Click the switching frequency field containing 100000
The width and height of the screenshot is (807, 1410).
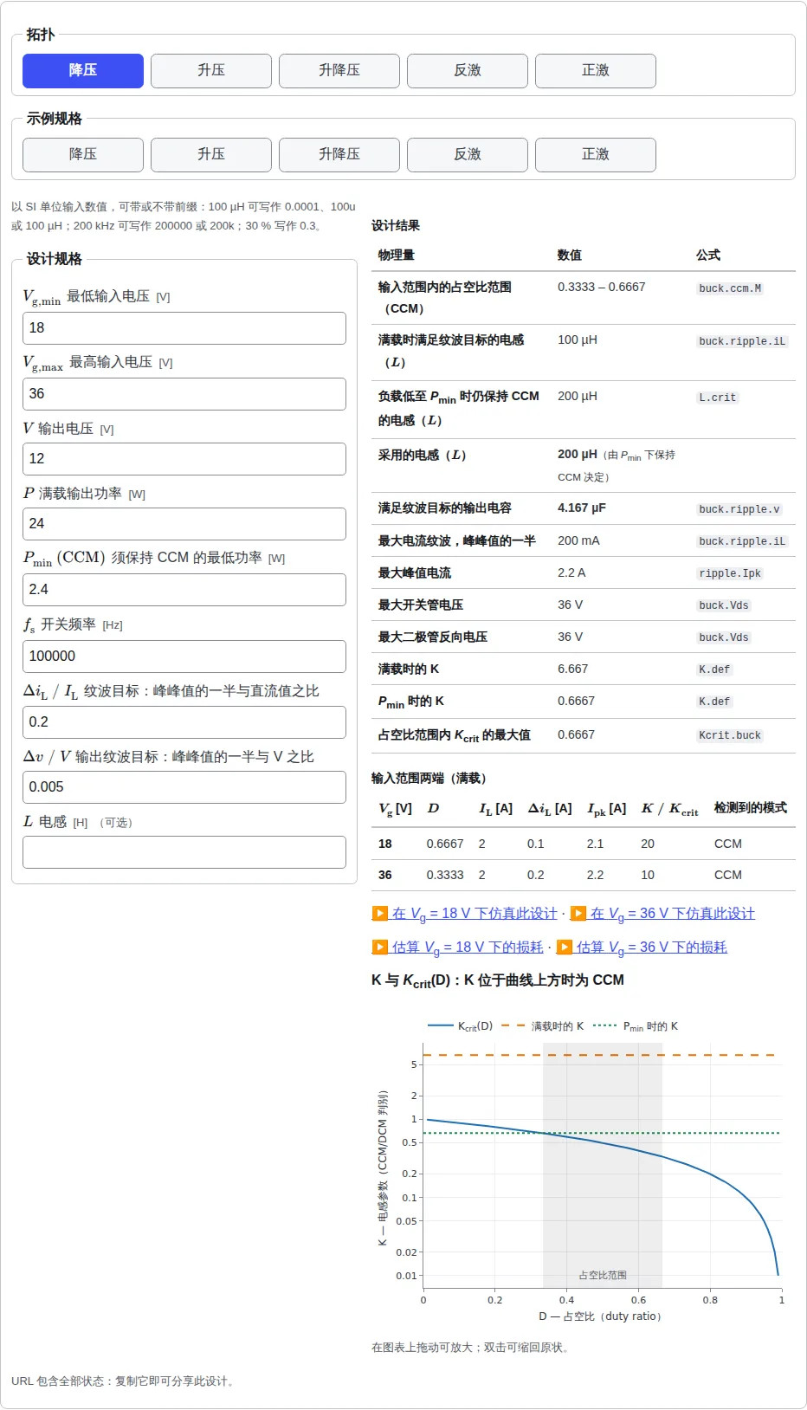[184, 656]
